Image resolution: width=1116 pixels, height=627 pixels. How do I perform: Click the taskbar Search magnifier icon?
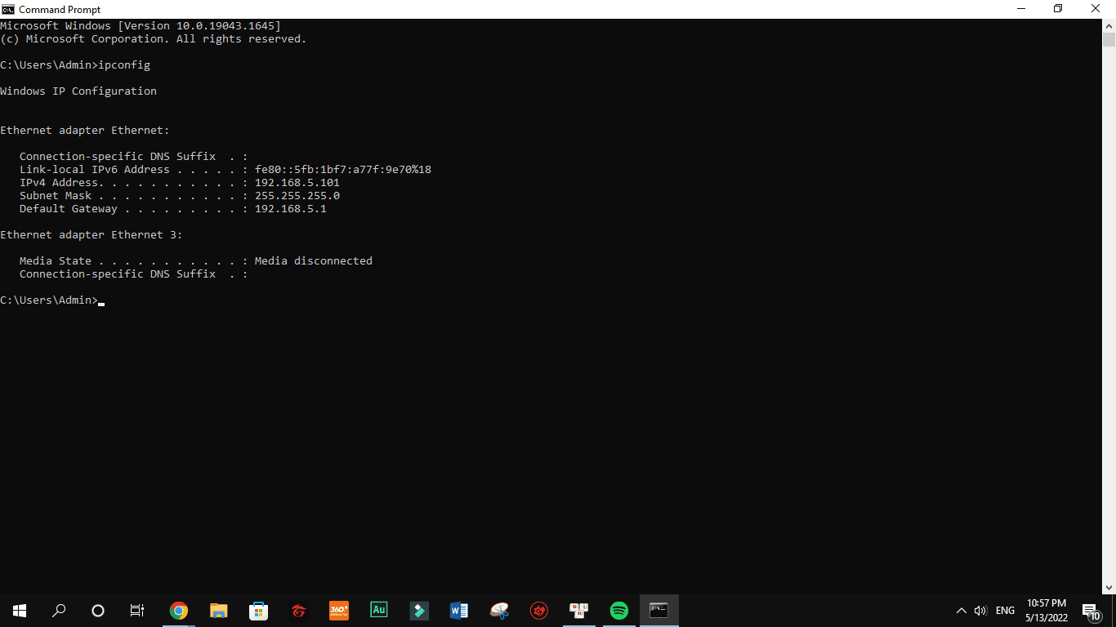pos(59,610)
